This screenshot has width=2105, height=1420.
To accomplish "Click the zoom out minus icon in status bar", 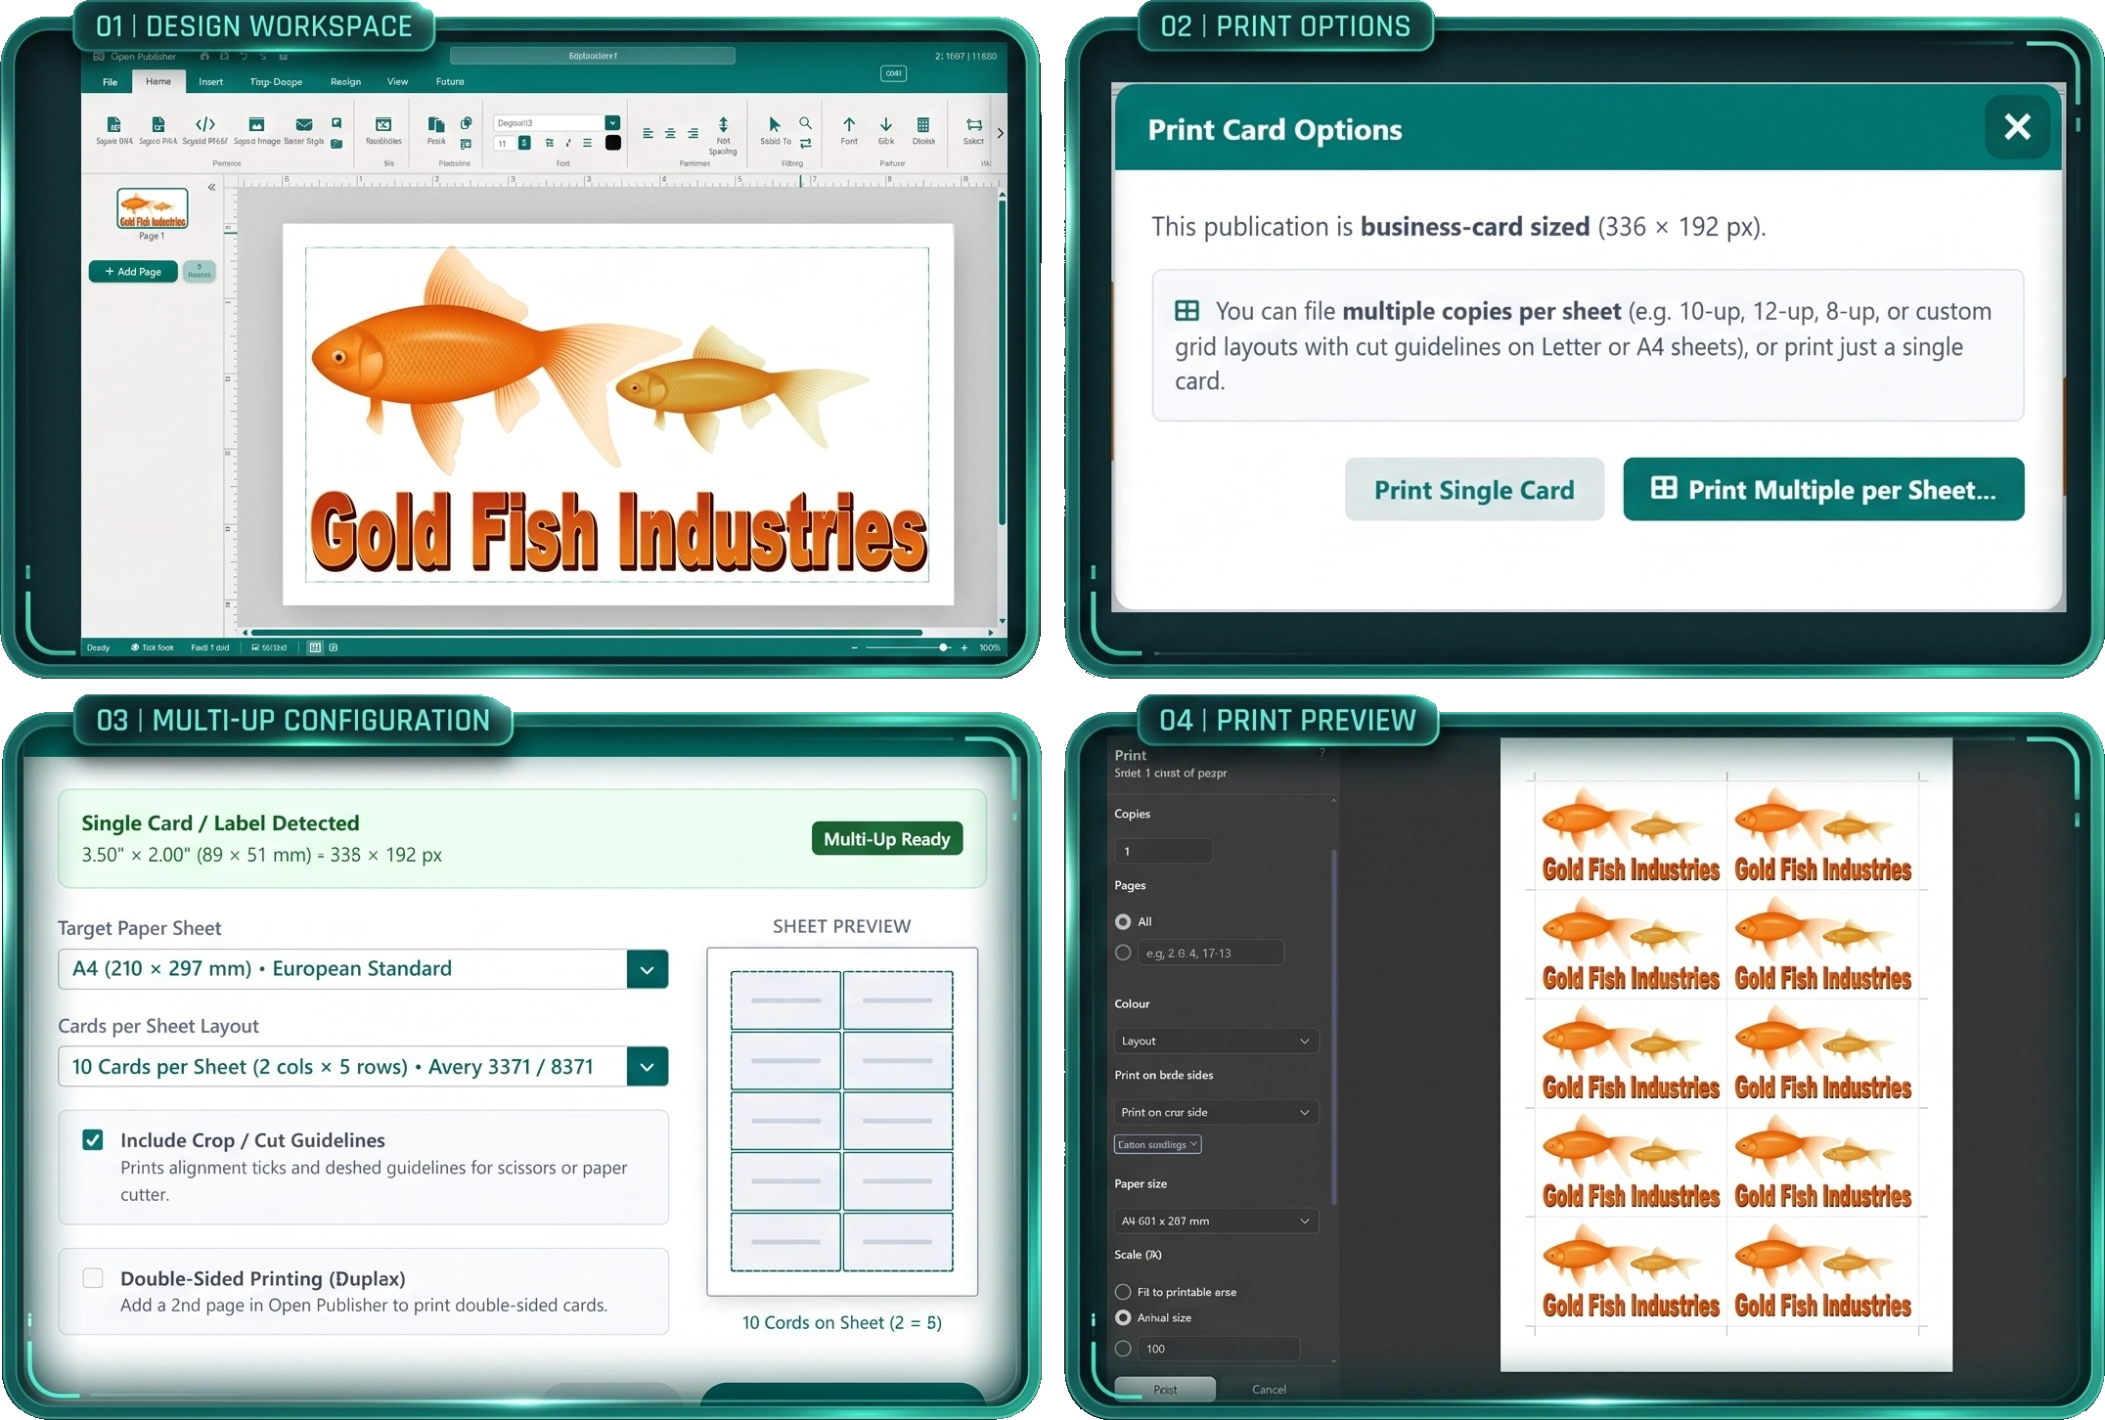I will [x=855, y=647].
